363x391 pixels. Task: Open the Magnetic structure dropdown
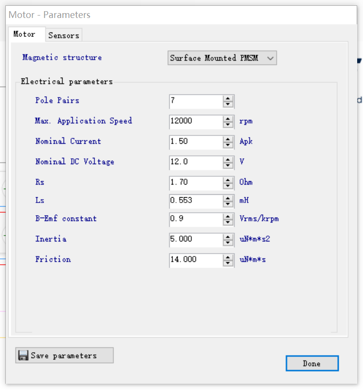(x=222, y=58)
